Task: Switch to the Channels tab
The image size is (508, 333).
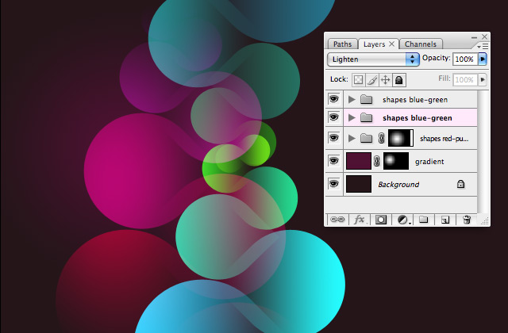Action: [420, 44]
